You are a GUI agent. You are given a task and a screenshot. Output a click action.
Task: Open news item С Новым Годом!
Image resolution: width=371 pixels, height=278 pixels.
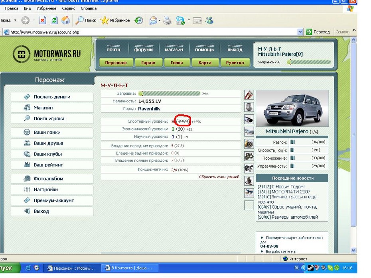click(x=288, y=186)
